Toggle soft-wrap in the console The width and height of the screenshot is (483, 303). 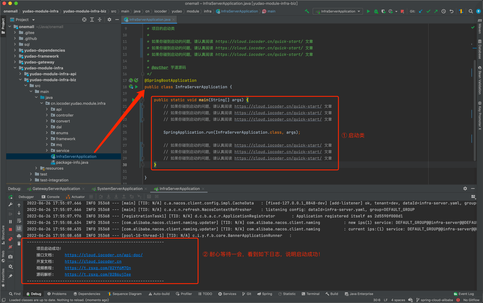pyautogui.click(x=19, y=221)
